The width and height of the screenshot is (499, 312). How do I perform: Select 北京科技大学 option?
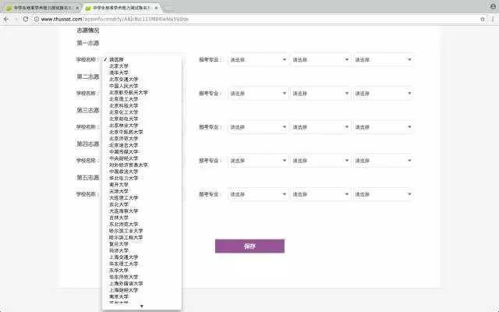(x=142, y=106)
